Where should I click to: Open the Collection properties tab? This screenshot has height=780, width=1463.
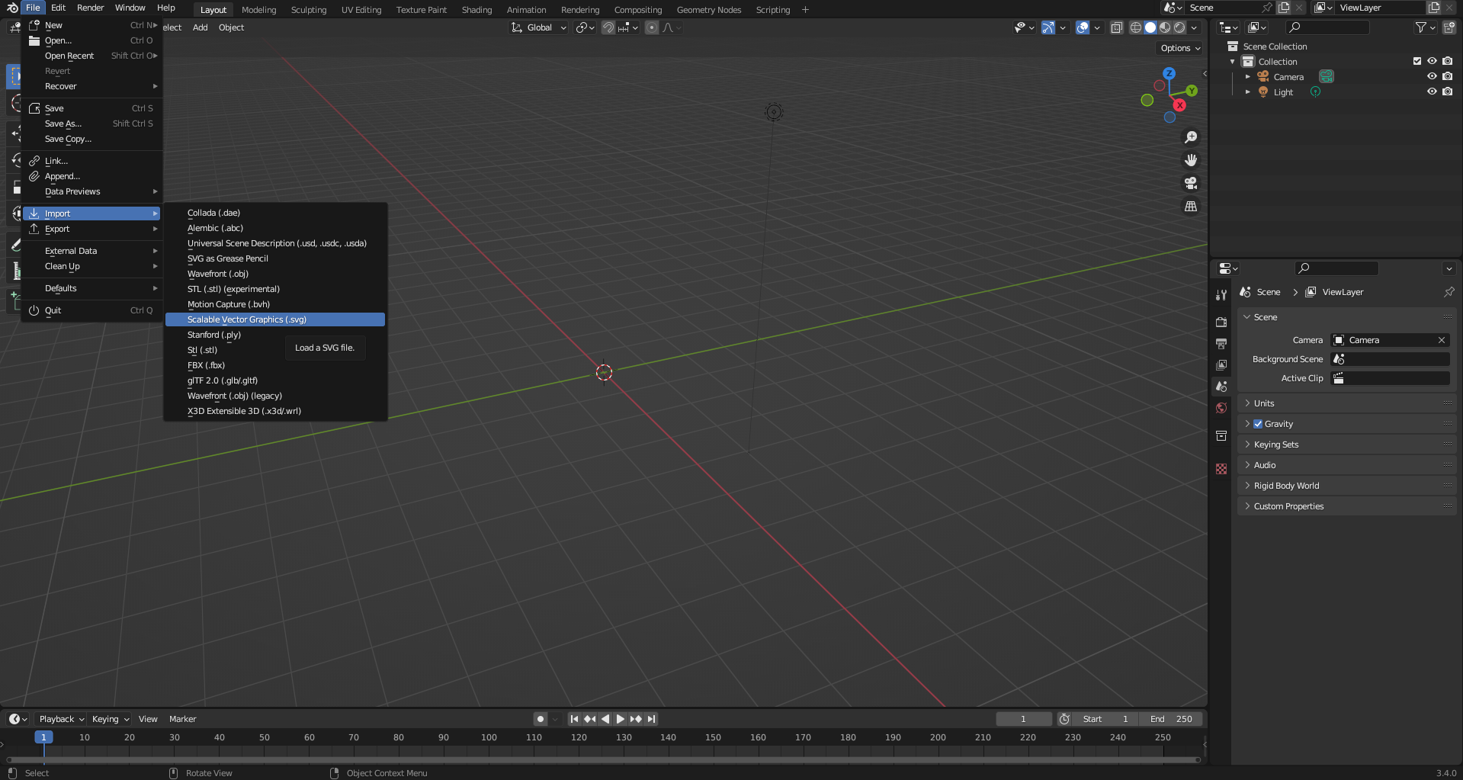coord(1221,435)
